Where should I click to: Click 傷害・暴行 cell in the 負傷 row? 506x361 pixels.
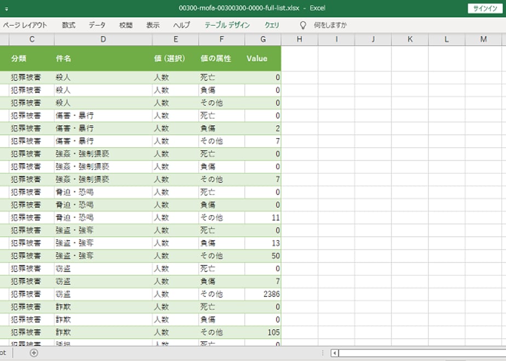point(104,129)
